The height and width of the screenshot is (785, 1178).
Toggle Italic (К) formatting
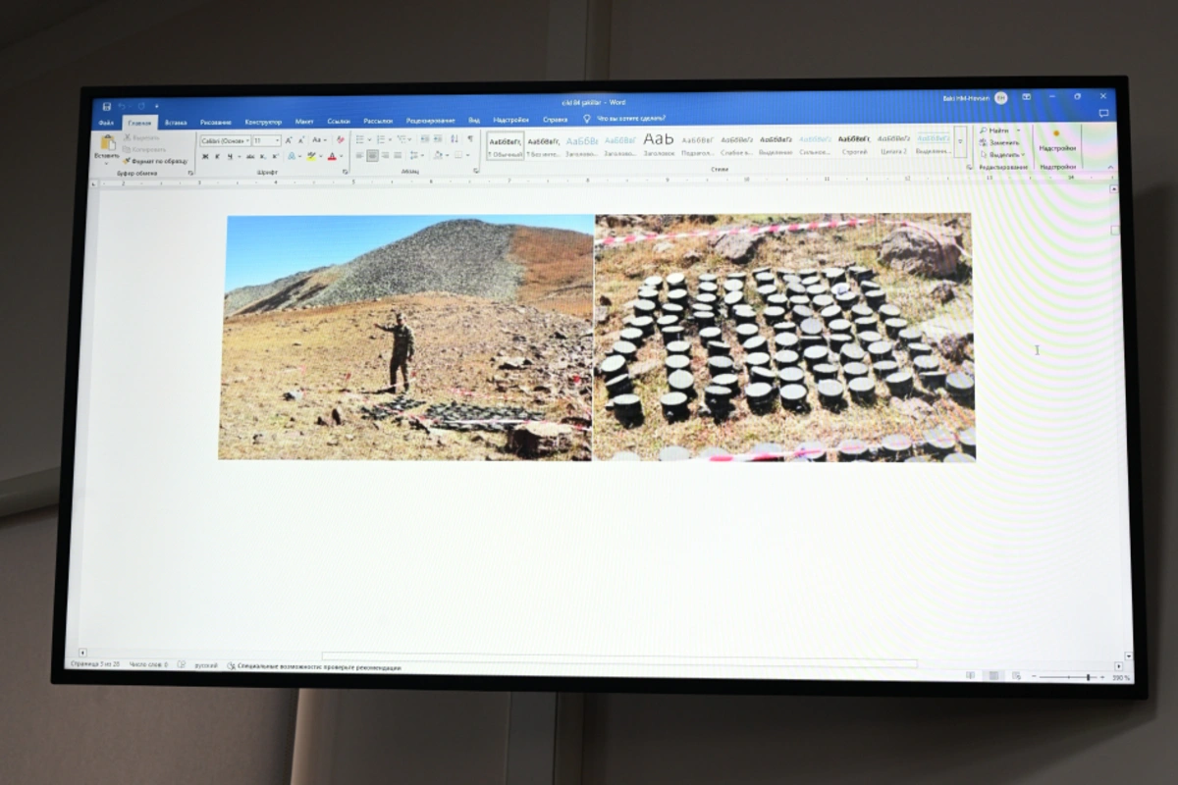point(217,156)
